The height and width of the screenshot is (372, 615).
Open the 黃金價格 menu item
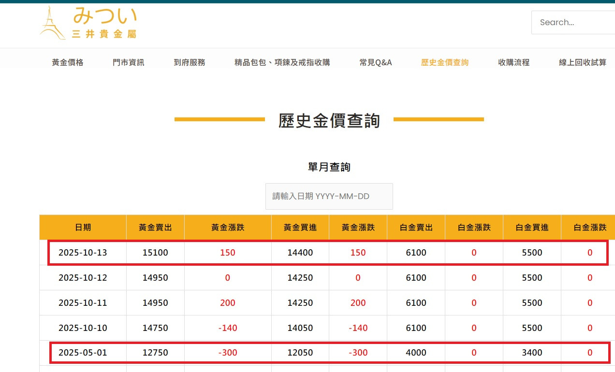tap(68, 62)
